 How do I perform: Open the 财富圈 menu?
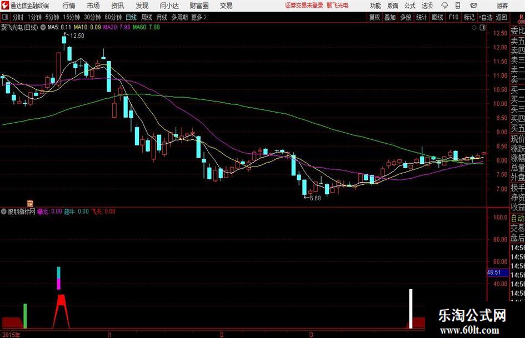(x=199, y=6)
